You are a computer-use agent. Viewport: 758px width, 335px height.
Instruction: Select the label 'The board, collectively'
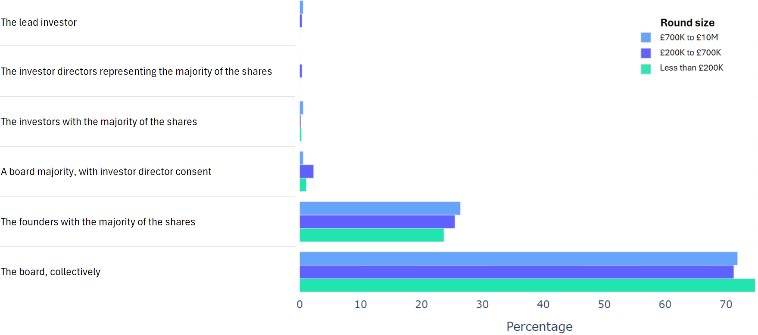click(x=50, y=272)
